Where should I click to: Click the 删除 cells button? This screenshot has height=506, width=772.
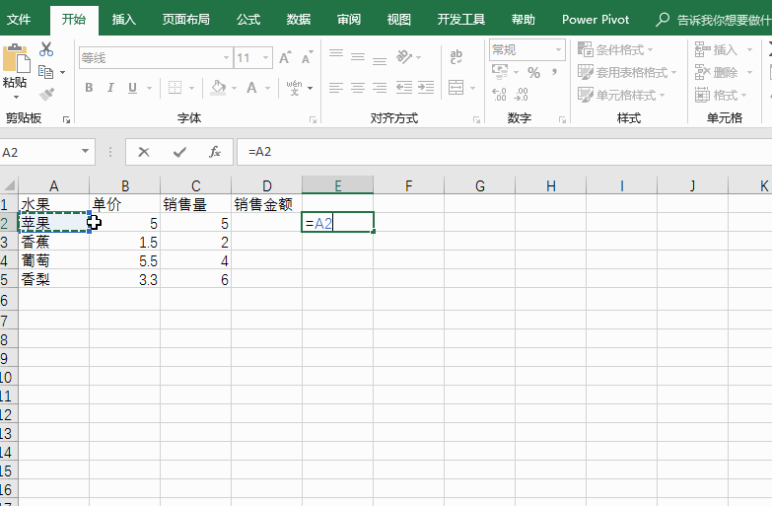click(x=717, y=72)
